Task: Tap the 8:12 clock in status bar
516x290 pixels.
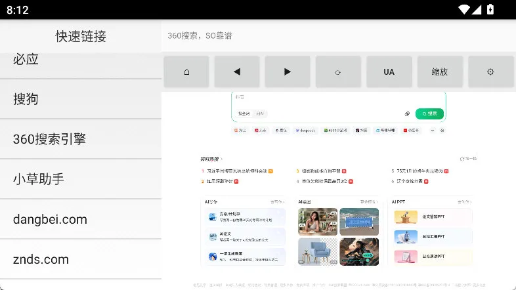Action: [18, 10]
